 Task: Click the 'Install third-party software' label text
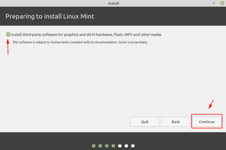(x=86, y=35)
